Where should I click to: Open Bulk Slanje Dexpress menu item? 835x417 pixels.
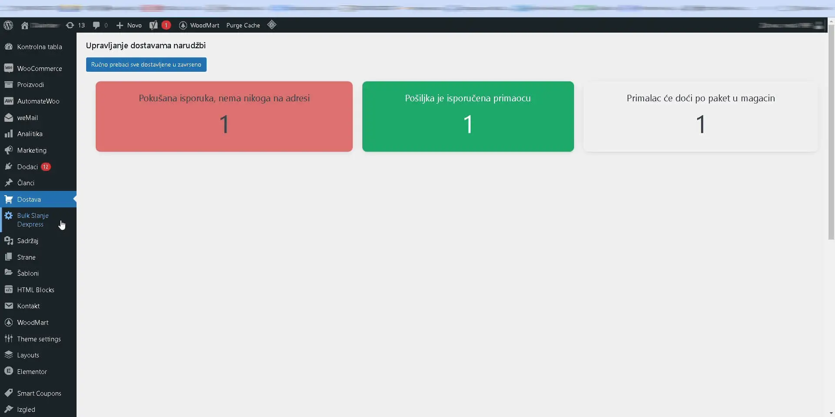coord(38,220)
